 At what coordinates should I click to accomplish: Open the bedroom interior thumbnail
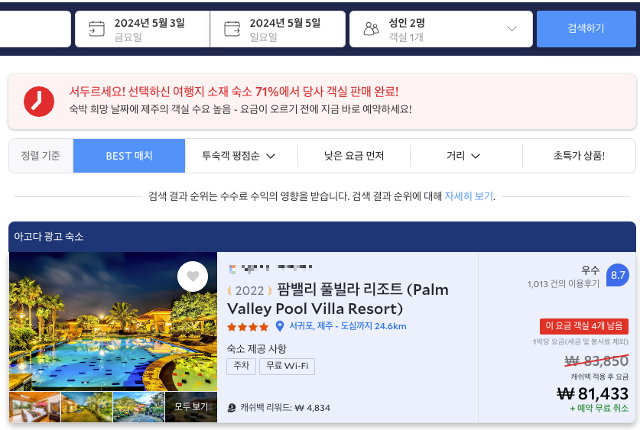(34, 407)
